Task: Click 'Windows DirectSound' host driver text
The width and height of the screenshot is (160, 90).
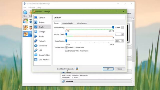Action: pyautogui.click(x=80, y=75)
